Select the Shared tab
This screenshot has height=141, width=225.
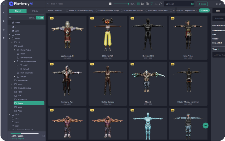tap(17, 11)
